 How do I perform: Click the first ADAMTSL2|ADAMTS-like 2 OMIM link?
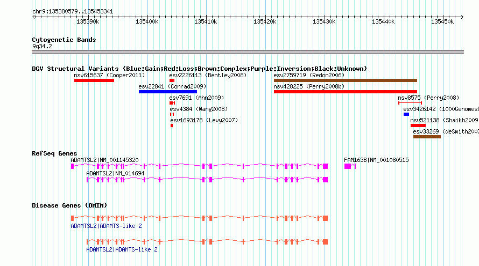point(107,226)
